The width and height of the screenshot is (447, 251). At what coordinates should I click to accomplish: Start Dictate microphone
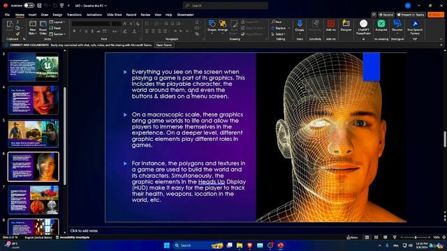tap(300, 26)
